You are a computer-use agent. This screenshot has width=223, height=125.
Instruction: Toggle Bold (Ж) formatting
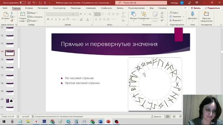pyautogui.click(x=48, y=19)
